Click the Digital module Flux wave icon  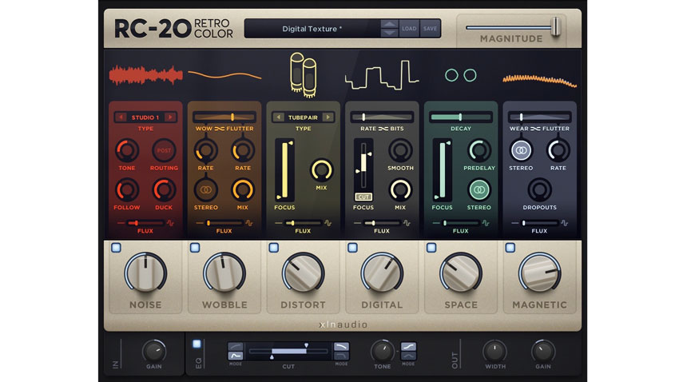click(x=407, y=223)
